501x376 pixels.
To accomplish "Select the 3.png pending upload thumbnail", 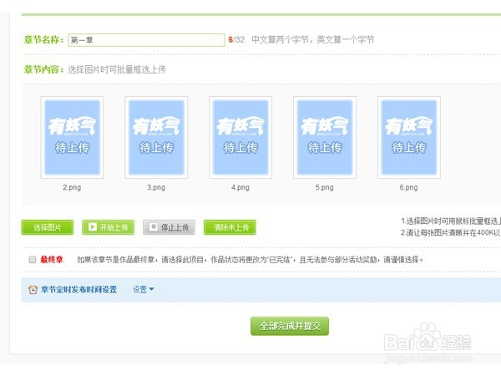I will point(156,137).
